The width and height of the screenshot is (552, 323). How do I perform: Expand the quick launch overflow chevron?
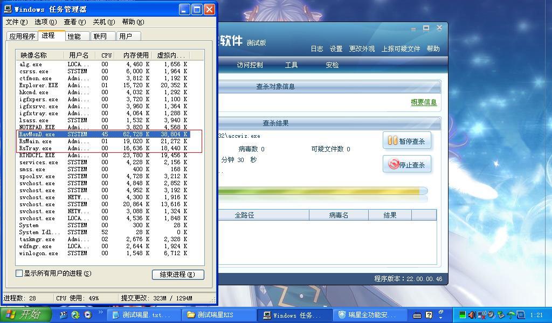(100, 312)
